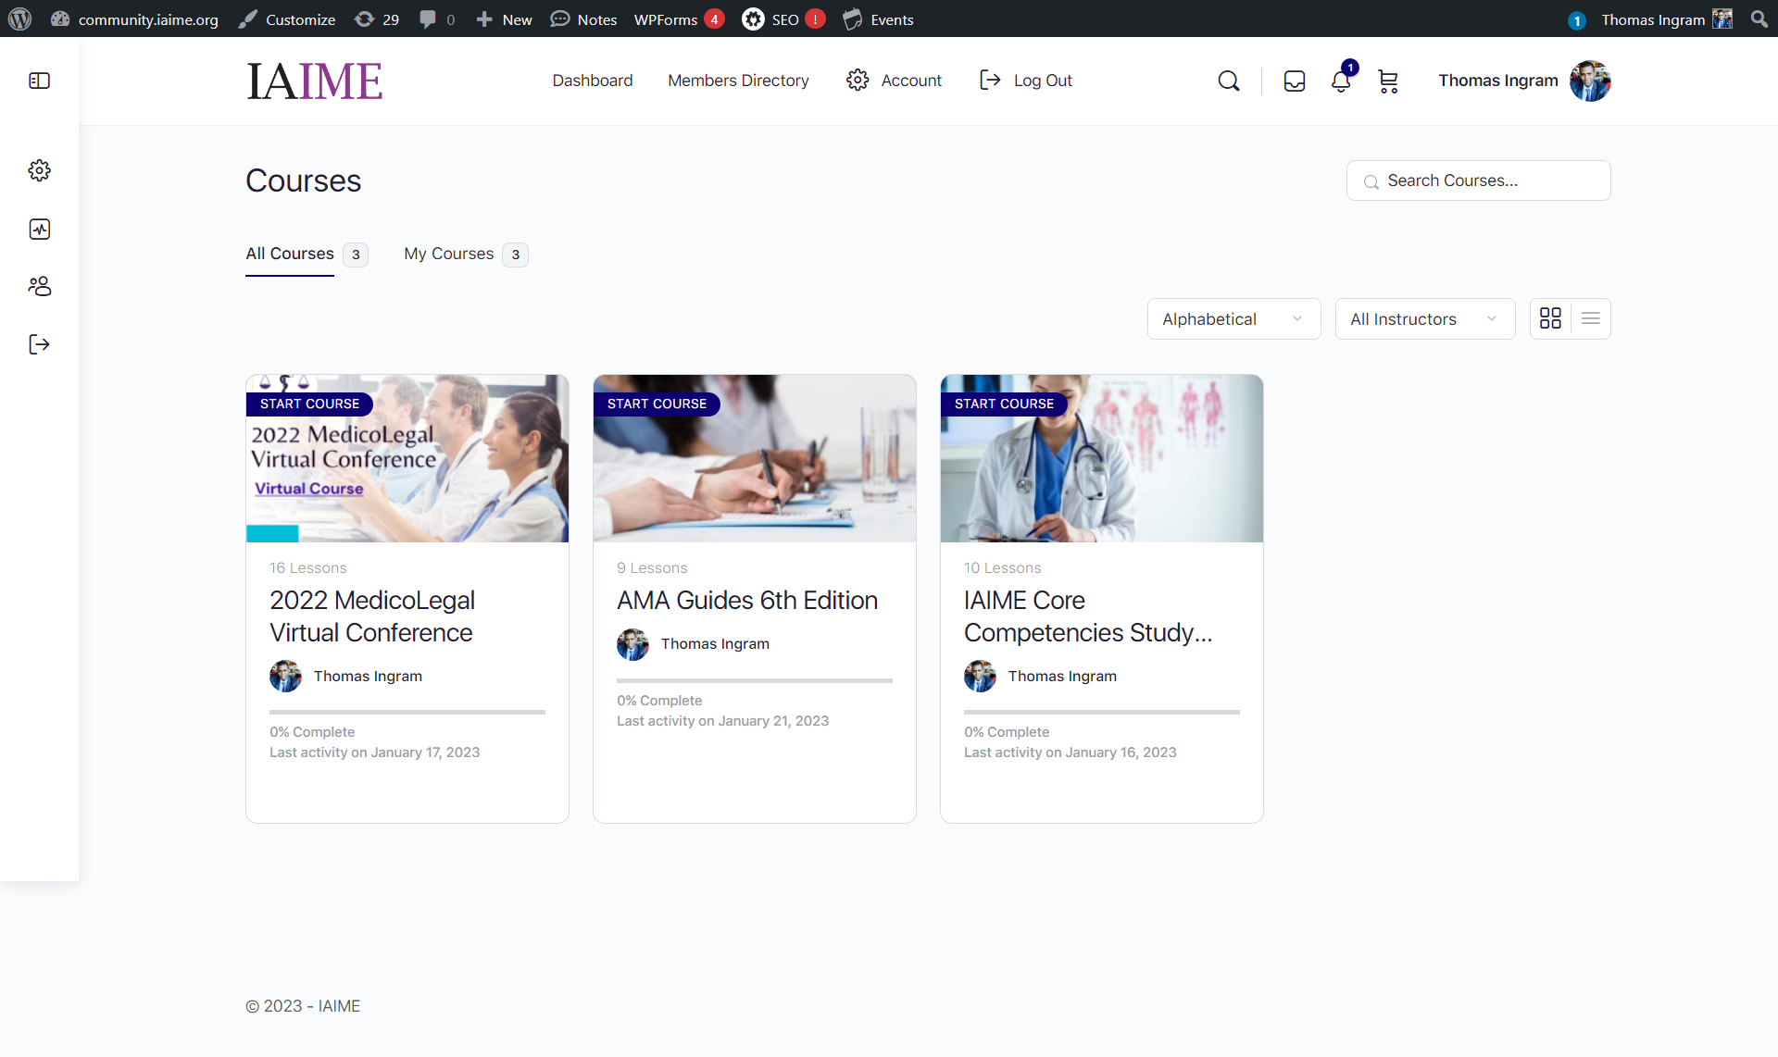Open notifications bell icon
This screenshot has width=1778, height=1057.
click(1341, 81)
